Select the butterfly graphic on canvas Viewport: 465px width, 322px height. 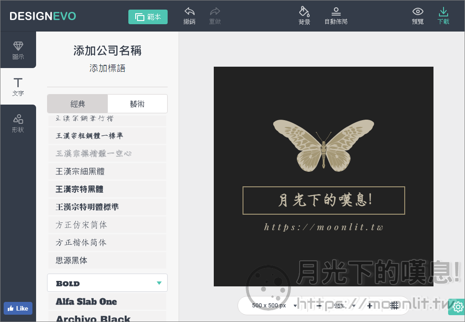(x=323, y=145)
